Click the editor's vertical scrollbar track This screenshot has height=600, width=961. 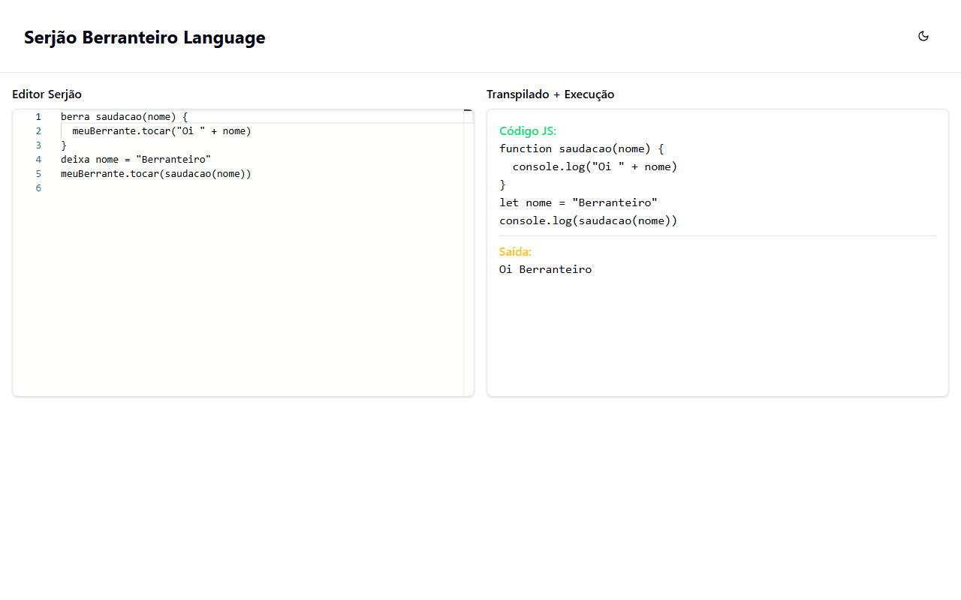tap(468, 253)
